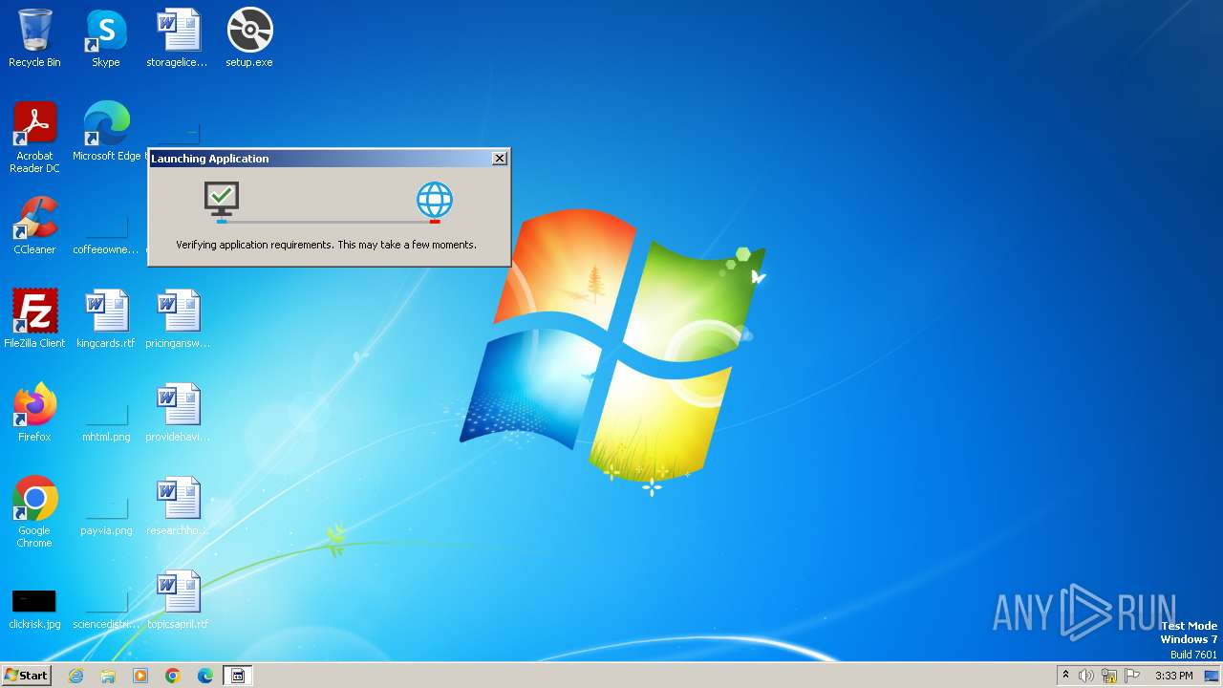Select the clickrisk.jpg image file
Screen dimensions: 1223x688
[x=34, y=610]
